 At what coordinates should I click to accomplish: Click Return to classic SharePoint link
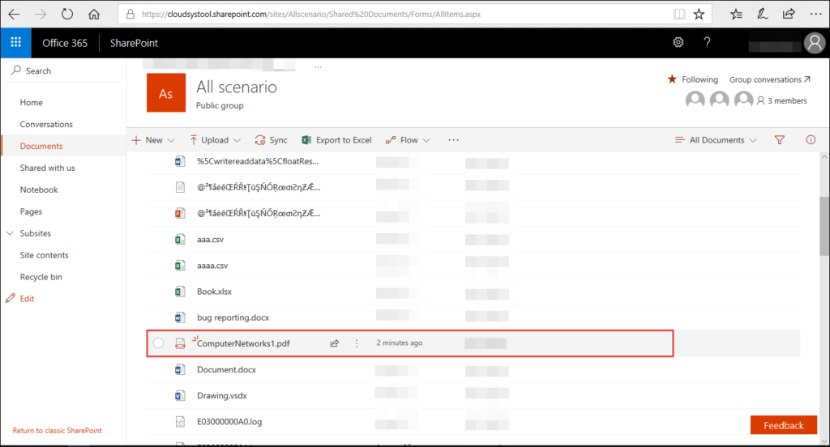click(58, 431)
